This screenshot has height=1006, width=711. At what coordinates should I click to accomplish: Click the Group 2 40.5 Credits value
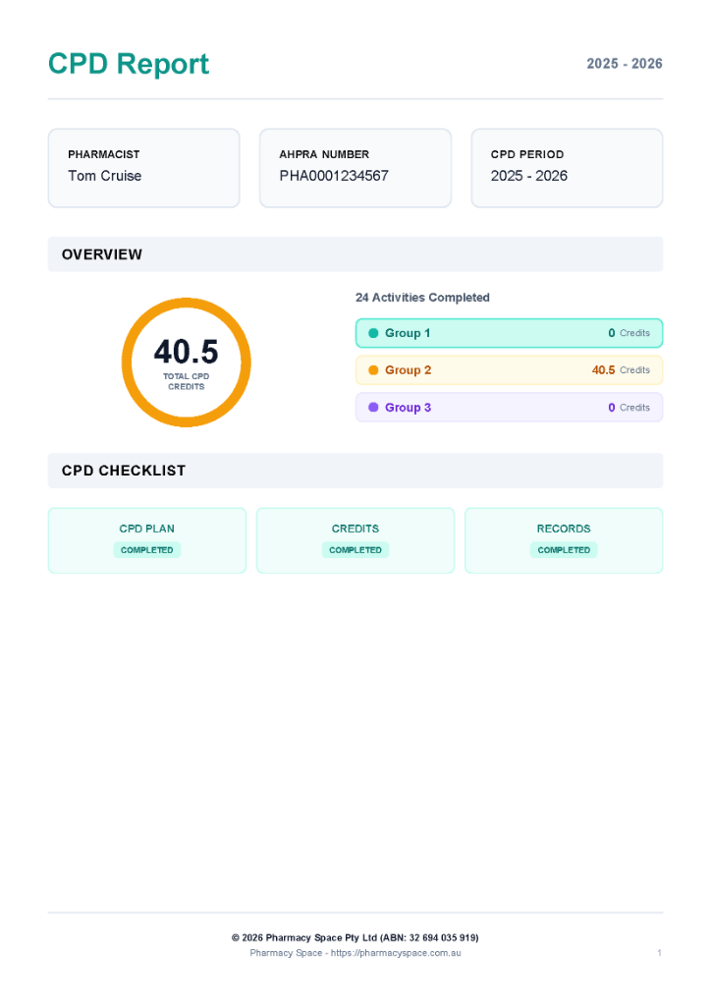coord(621,370)
